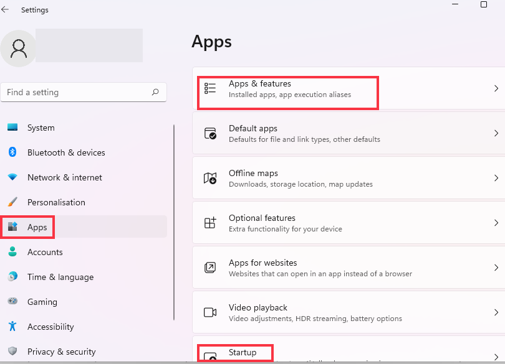Open the Startup settings entry

tap(243, 353)
